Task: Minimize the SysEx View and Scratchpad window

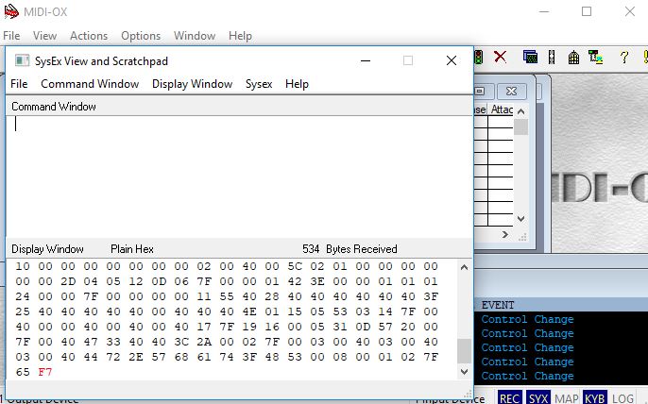Action: (366, 60)
